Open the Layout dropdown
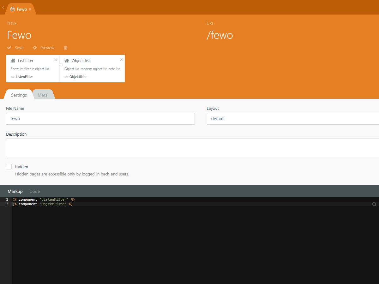The width and height of the screenshot is (379, 284). [x=293, y=119]
